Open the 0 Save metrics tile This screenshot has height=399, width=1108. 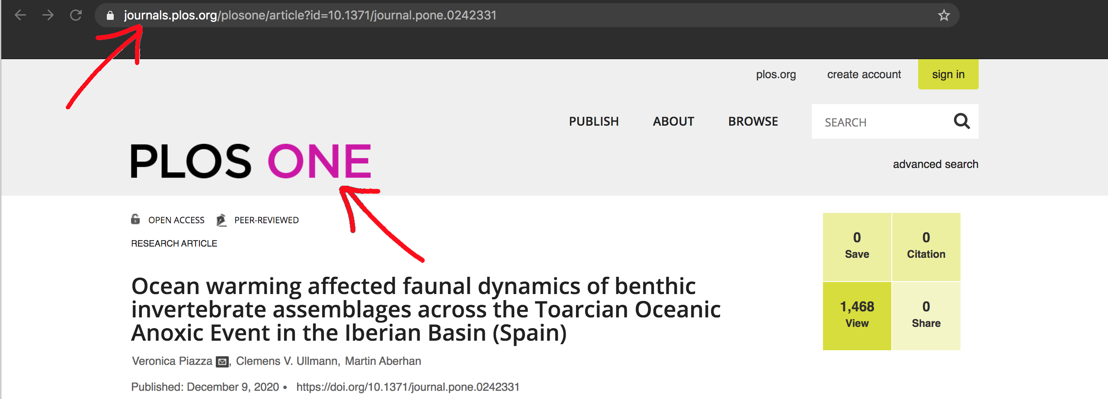[857, 247]
